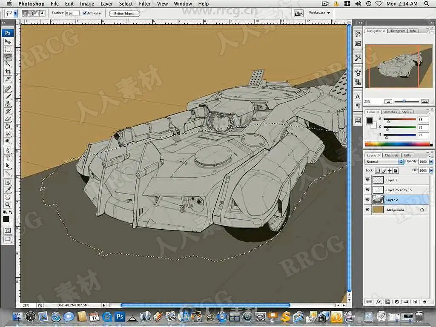Image resolution: width=436 pixels, height=327 pixels.
Task: Open the Filter menu
Action: click(x=145, y=4)
